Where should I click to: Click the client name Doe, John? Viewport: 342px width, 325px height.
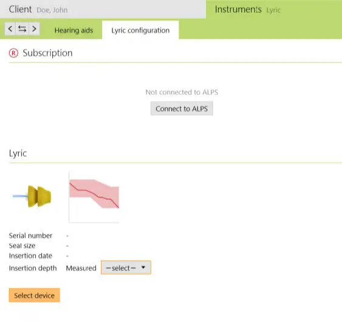coord(52,10)
